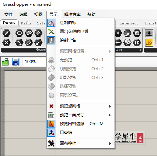Viewport: 157px width, 156px height.
Task: Toggle 绘制图标 paint bucket option
Action: coord(81,23)
